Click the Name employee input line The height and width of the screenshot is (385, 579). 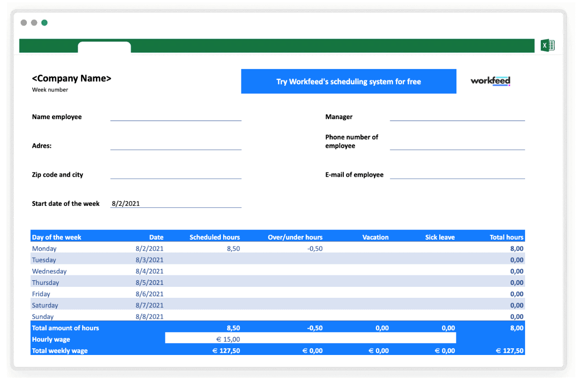click(176, 117)
